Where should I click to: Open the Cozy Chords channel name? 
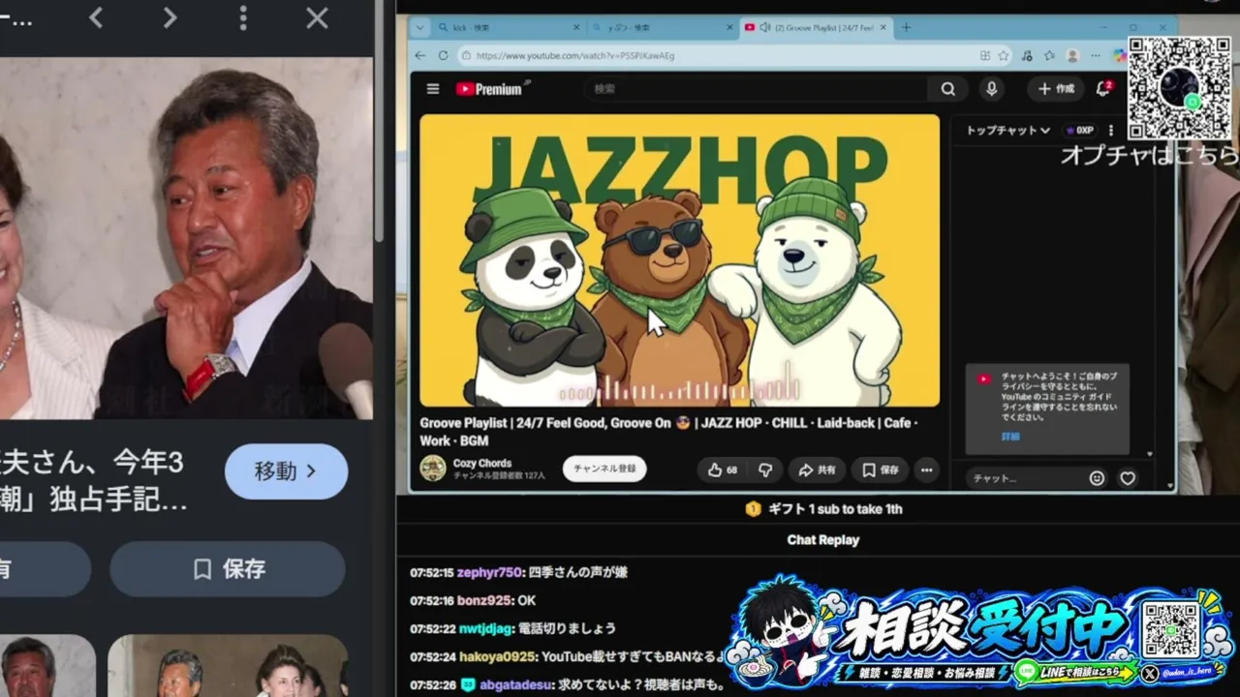482,463
